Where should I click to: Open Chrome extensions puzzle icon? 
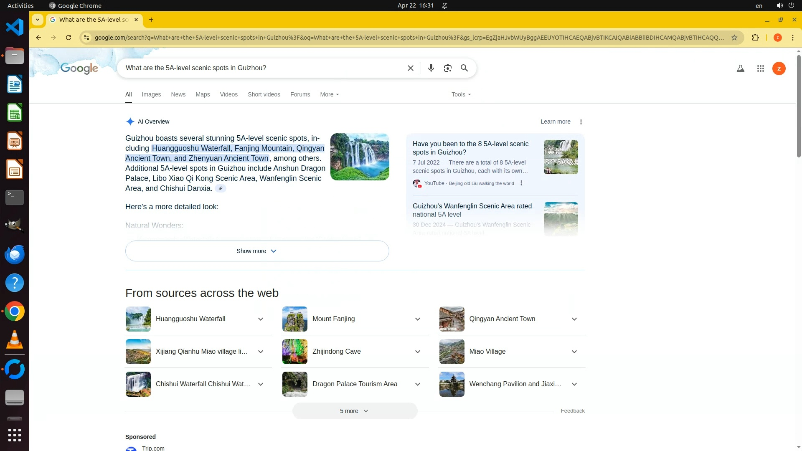(x=755, y=38)
